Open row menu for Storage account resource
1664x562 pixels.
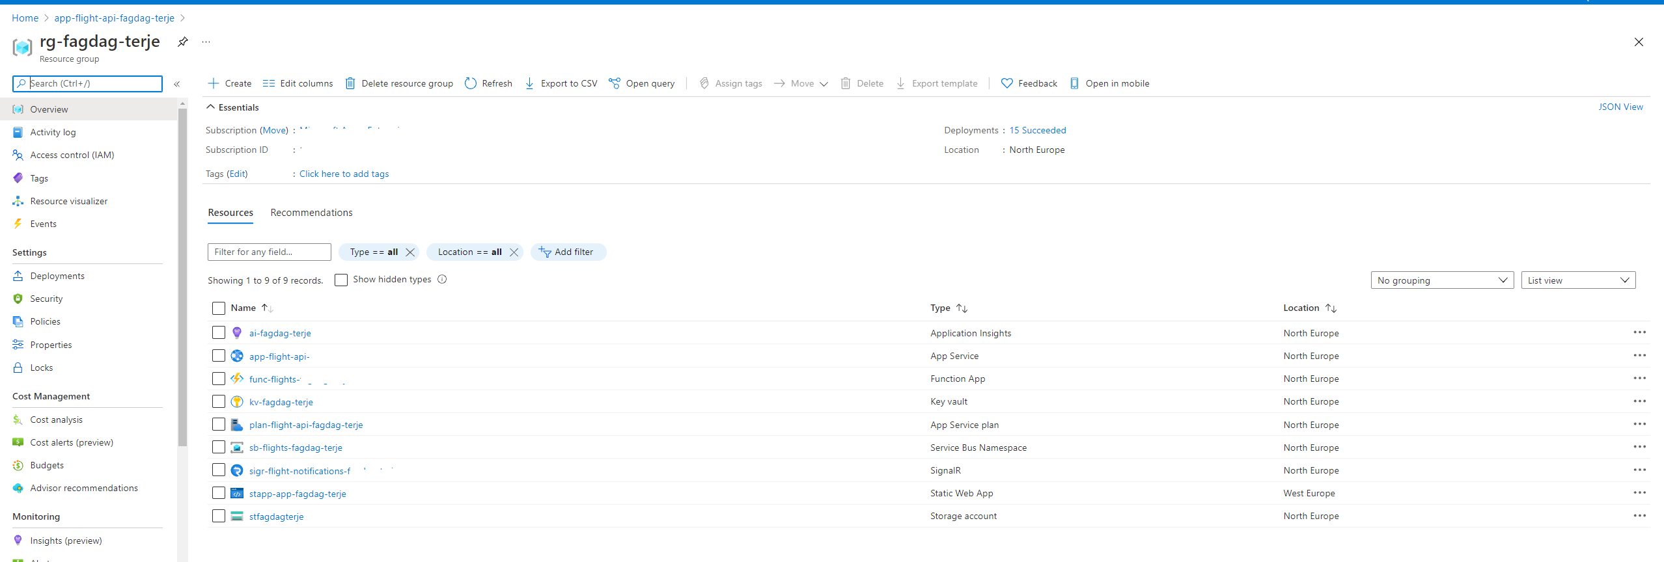pyautogui.click(x=1639, y=516)
